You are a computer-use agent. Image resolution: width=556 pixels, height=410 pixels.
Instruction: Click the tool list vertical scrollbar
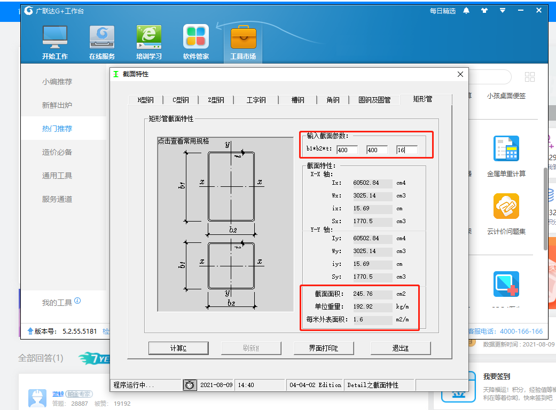[545, 209]
